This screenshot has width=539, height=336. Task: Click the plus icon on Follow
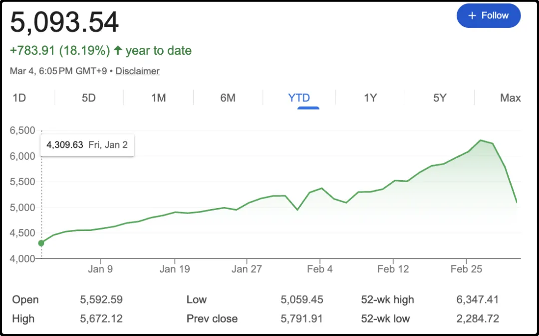(472, 16)
